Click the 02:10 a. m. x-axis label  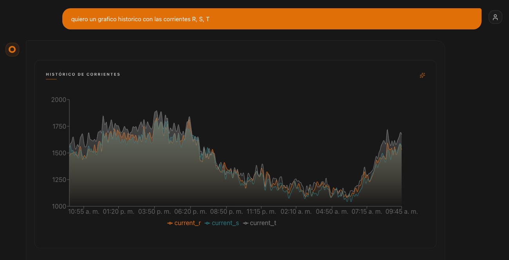[x=296, y=212]
